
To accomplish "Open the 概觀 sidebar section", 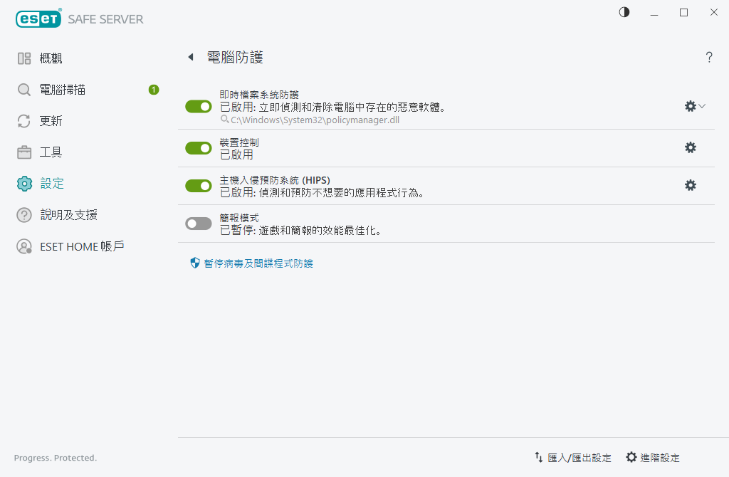I will [x=51, y=58].
